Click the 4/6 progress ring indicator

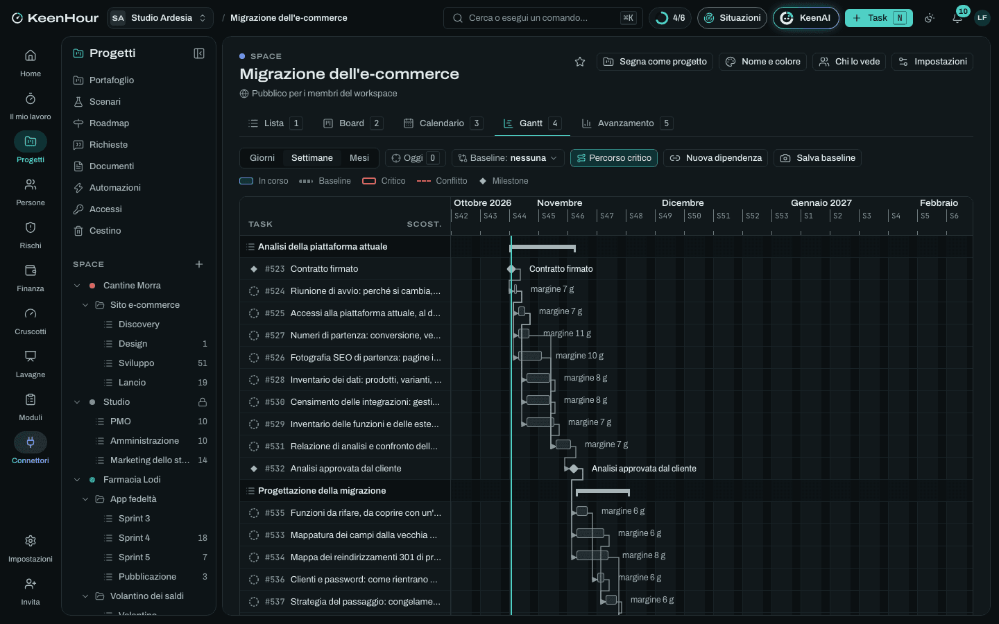pos(670,18)
